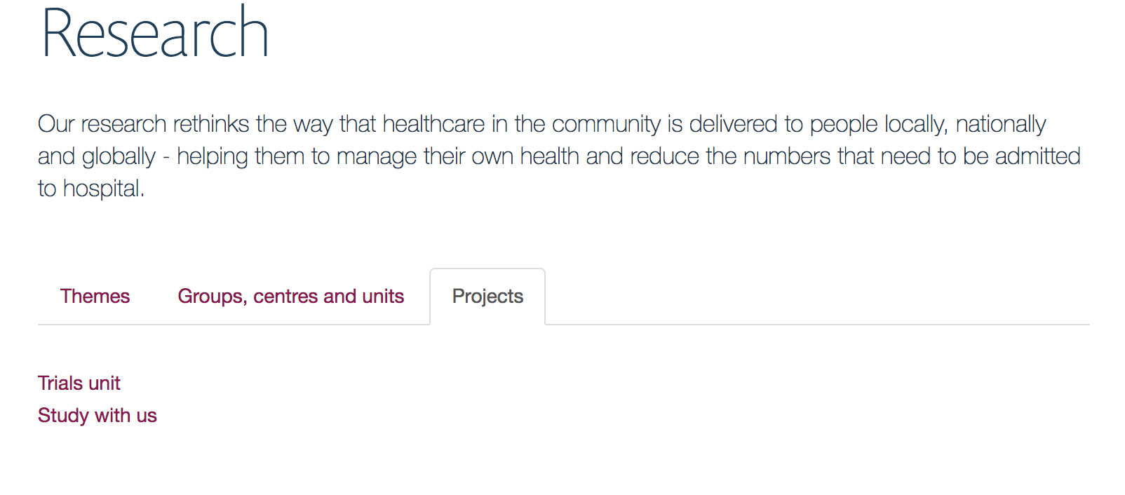Click the word "admitted" in the description
1125x495 pixels.
pyautogui.click(x=1037, y=156)
